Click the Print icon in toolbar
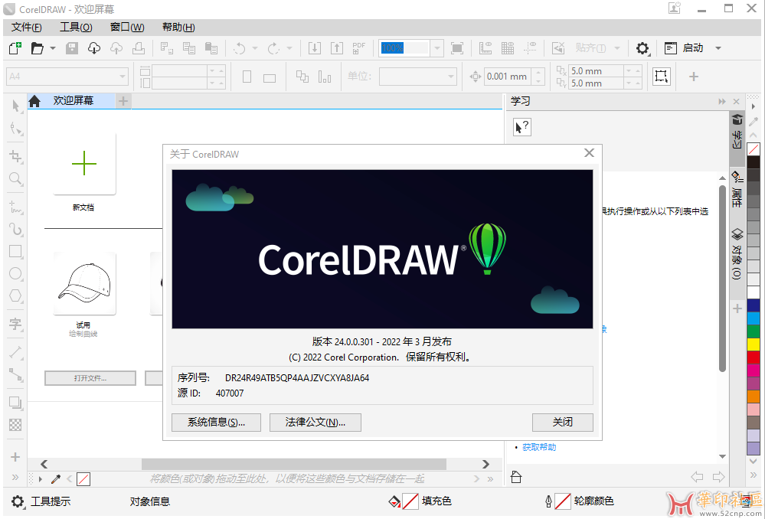Image resolution: width=765 pixels, height=519 pixels. coord(139,47)
